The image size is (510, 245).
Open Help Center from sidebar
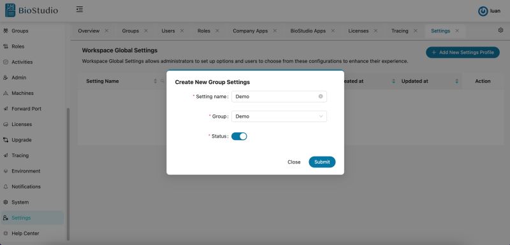click(25, 234)
